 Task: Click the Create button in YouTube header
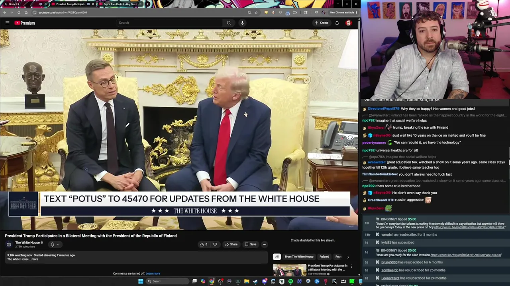(322, 23)
